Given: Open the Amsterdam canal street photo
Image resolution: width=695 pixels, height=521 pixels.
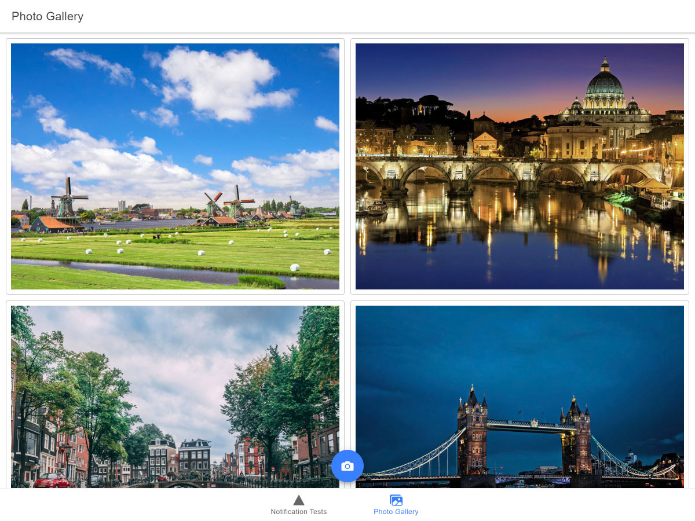Looking at the screenshot, I should click(175, 397).
